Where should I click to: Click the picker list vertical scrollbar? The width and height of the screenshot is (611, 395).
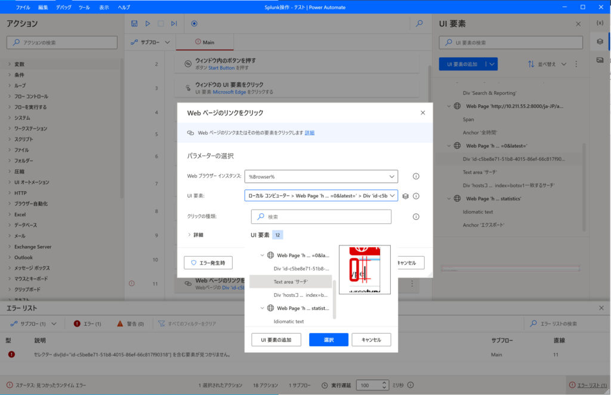click(x=334, y=299)
